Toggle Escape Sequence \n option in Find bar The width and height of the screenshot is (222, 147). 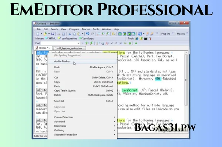(116, 43)
